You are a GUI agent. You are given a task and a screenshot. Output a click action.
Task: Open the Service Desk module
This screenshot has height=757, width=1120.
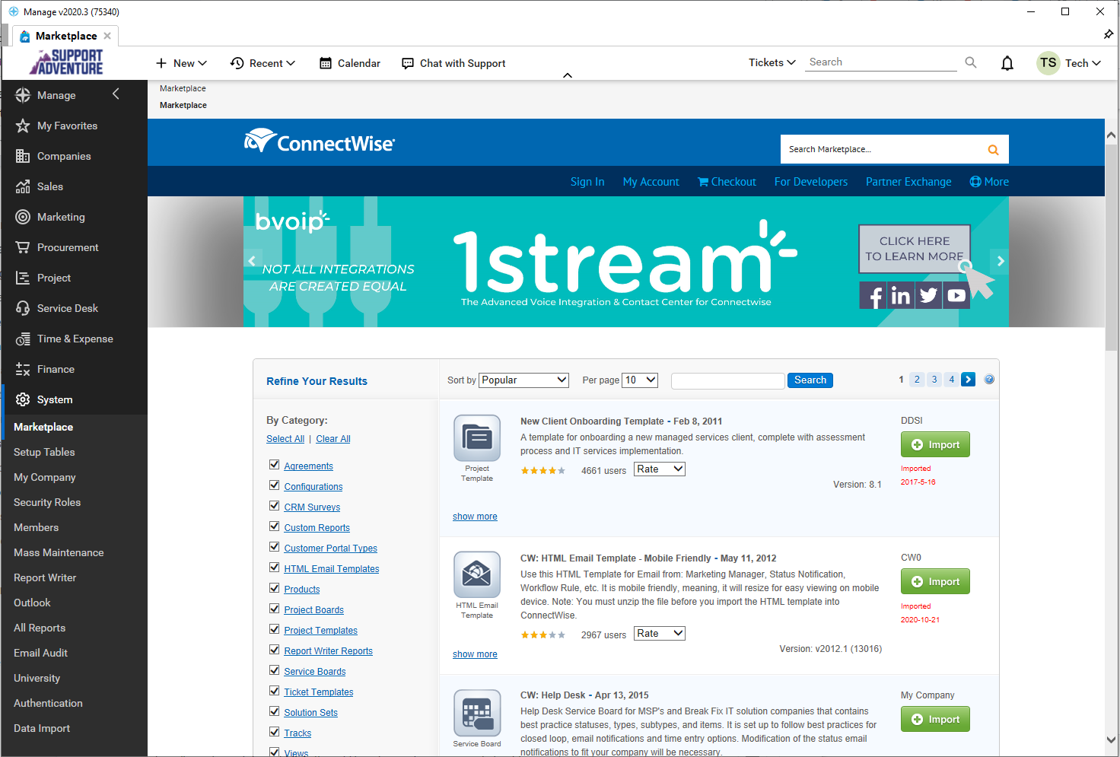tap(23, 308)
